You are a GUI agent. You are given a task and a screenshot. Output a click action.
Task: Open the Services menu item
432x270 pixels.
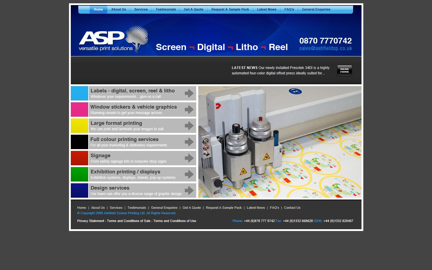point(140,9)
